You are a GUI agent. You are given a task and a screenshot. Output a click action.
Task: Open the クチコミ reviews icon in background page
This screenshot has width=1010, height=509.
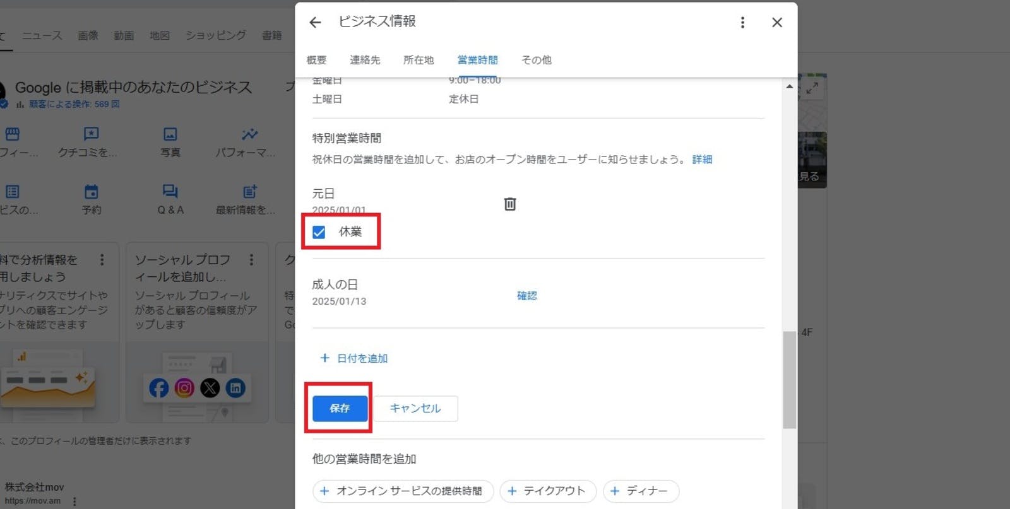pos(91,134)
